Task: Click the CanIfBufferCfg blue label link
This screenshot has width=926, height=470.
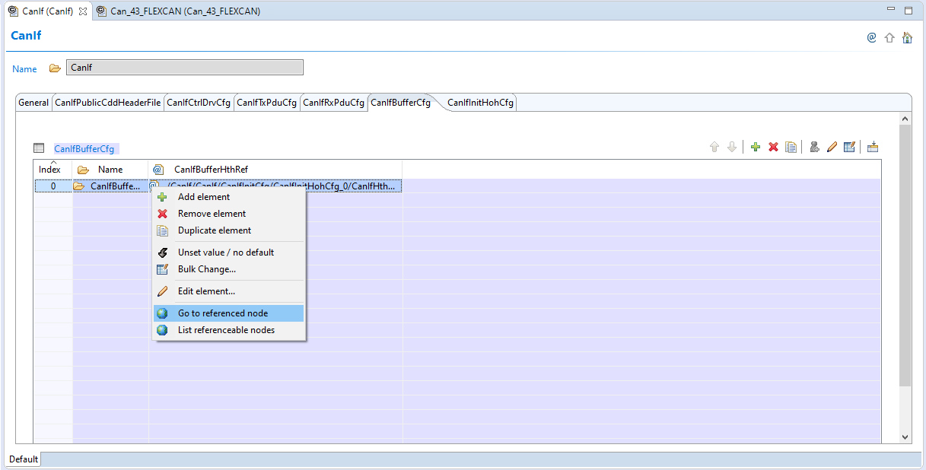Action: (x=82, y=147)
